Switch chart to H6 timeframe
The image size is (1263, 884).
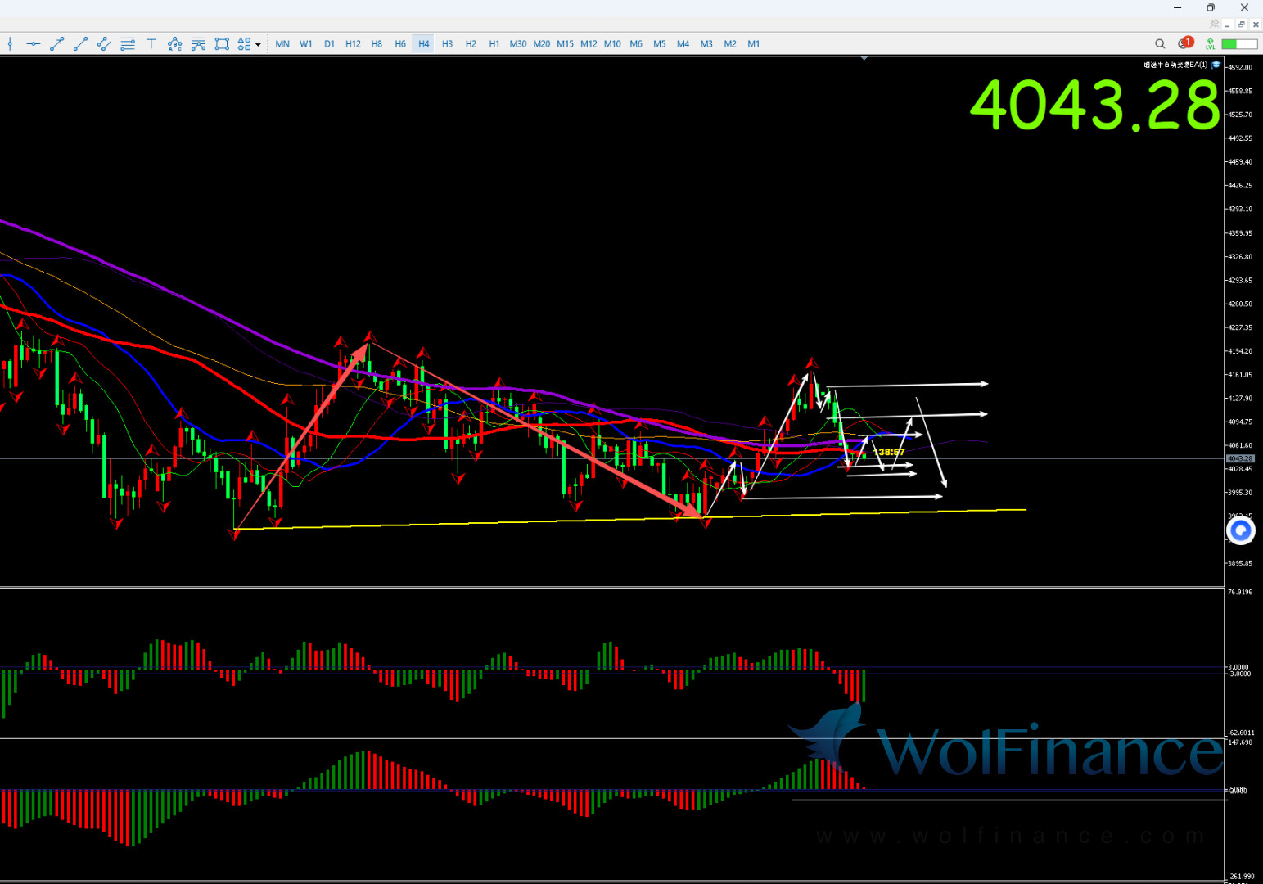(x=400, y=44)
